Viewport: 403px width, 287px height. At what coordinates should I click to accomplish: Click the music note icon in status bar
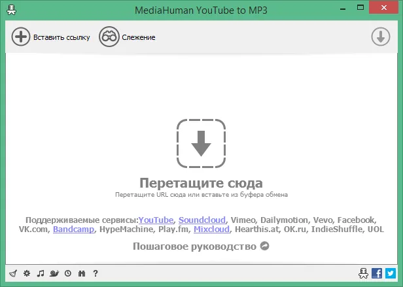click(41, 273)
